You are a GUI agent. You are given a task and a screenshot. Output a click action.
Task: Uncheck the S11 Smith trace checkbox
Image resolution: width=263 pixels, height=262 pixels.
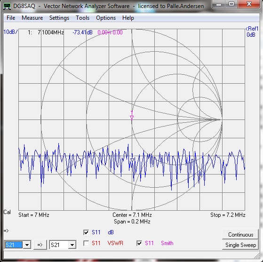pos(139,243)
